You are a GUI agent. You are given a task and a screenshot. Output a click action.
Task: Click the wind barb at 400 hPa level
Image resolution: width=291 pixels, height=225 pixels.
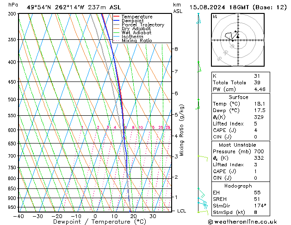pyautogui.click(x=199, y=67)
